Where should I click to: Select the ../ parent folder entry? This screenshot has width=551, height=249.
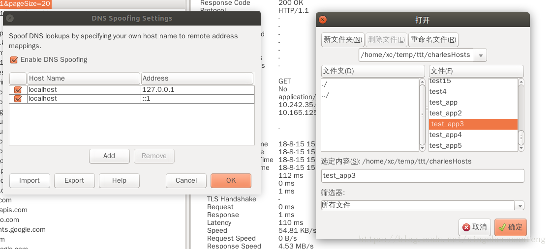[x=326, y=95]
